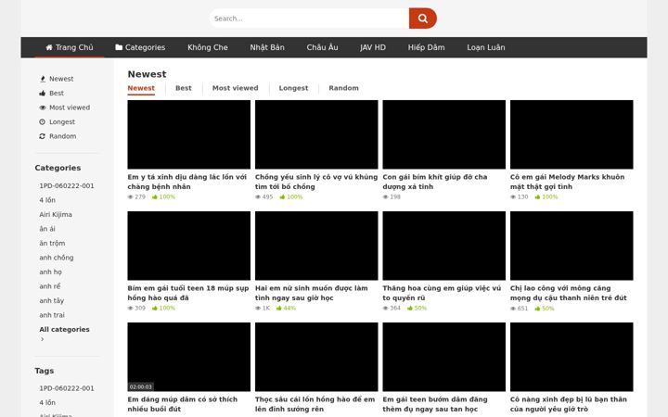Switch to the Most viewed sort tab
The width and height of the screenshot is (668, 417).
click(235, 88)
